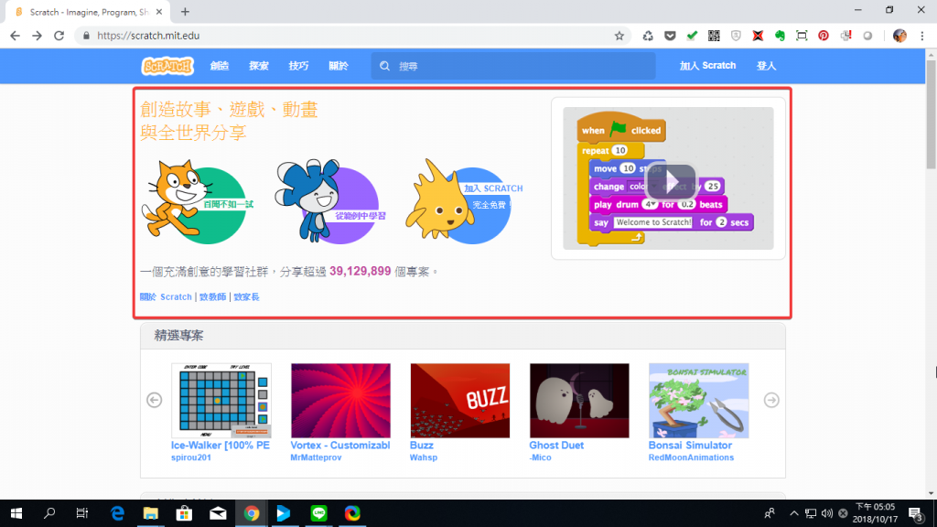Screen dimensions: 937x527
Task: Open the Buzz project thumbnail
Action: (460, 401)
